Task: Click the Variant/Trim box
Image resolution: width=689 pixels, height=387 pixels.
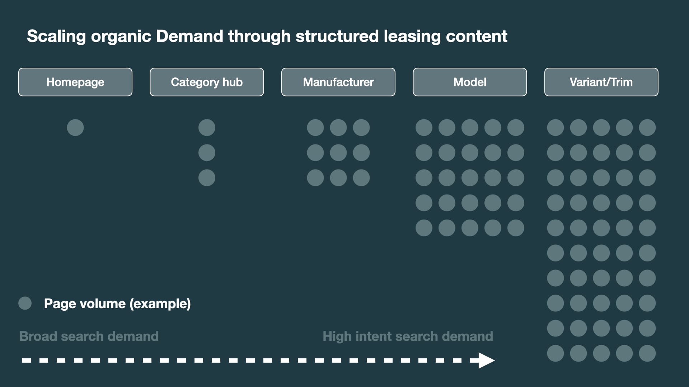Action: (601, 82)
